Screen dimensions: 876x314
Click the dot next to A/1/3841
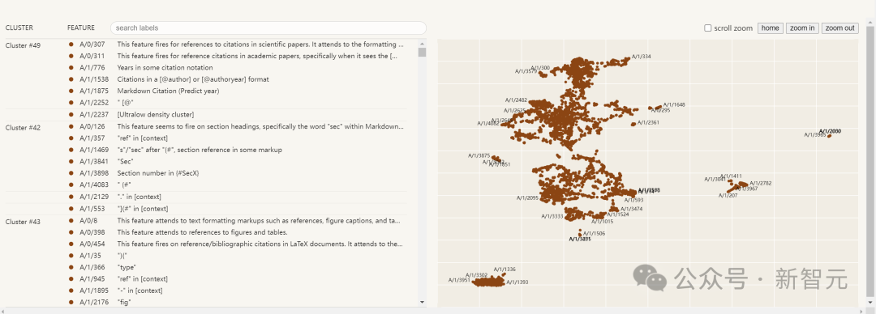coord(71,161)
